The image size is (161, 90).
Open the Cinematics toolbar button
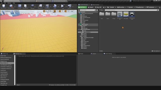click(x=47, y=6)
